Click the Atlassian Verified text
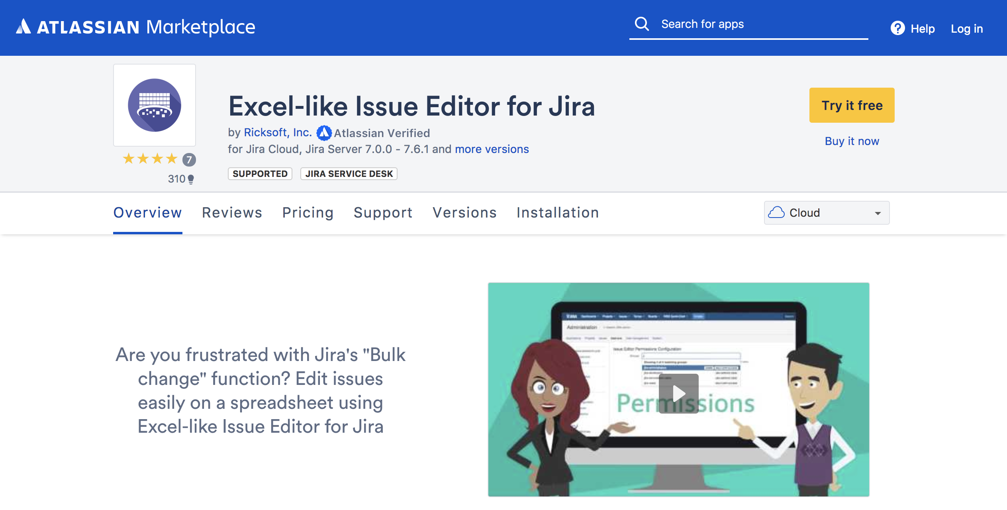 [382, 133]
